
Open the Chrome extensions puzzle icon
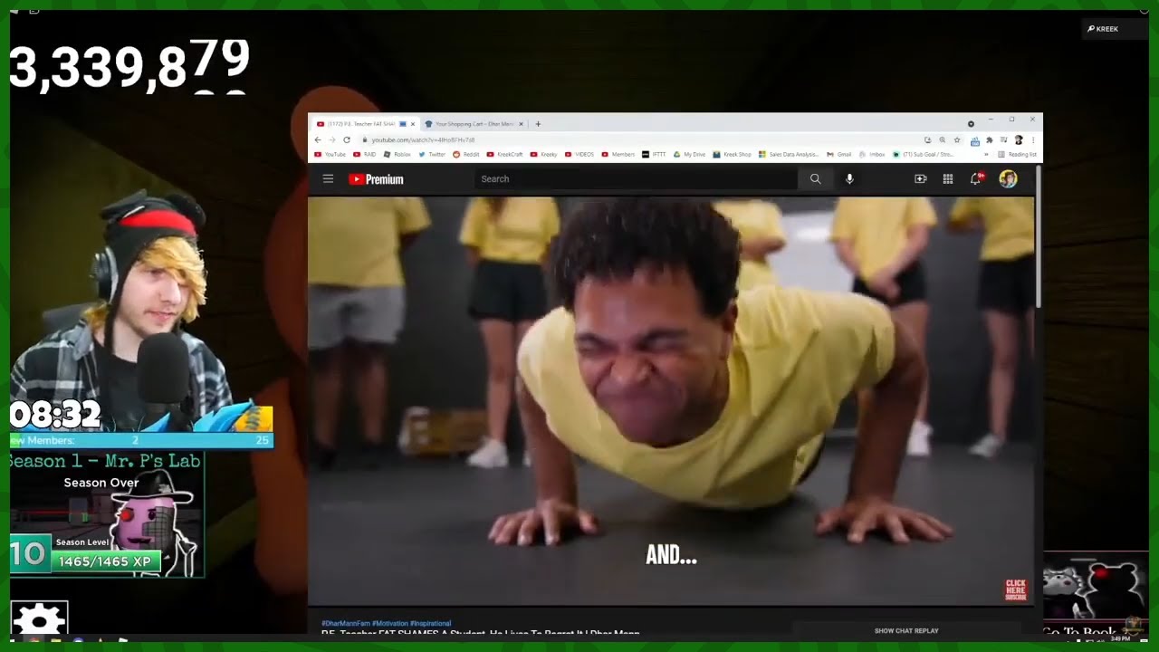[x=990, y=140]
